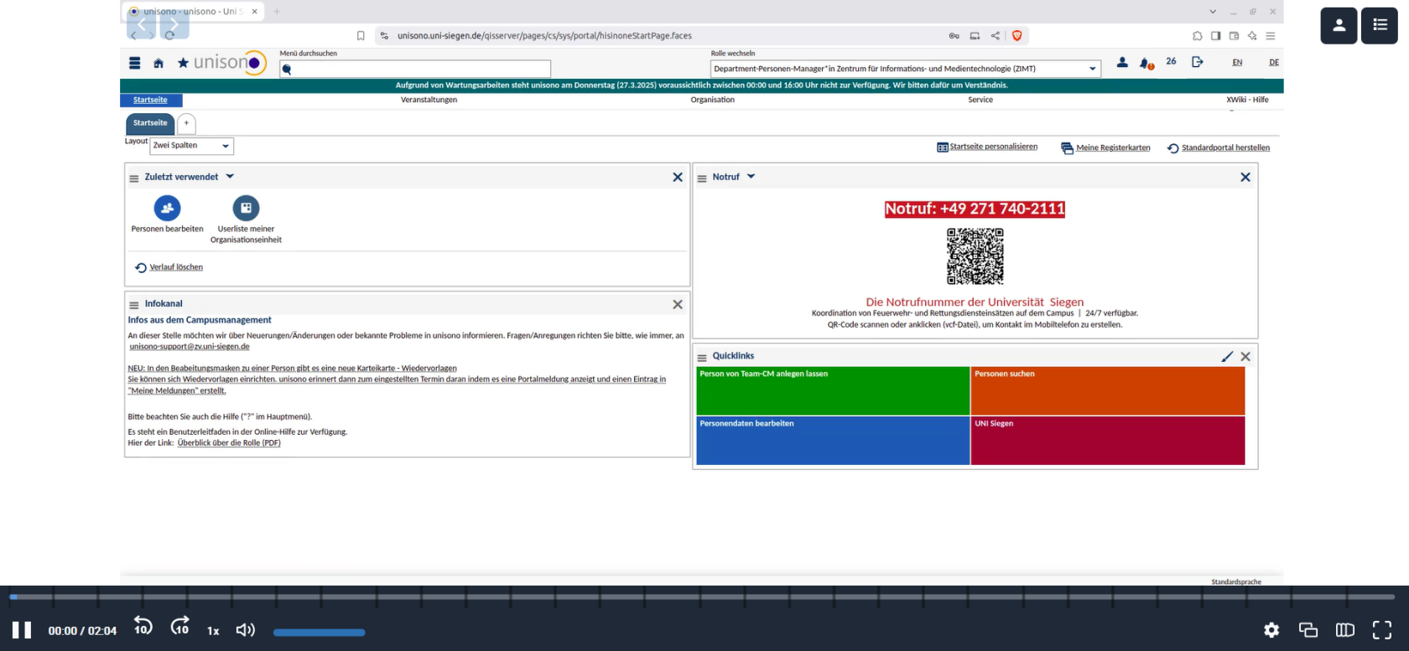Skip forward 10 seconds
The image size is (1409, 651).
click(x=179, y=628)
